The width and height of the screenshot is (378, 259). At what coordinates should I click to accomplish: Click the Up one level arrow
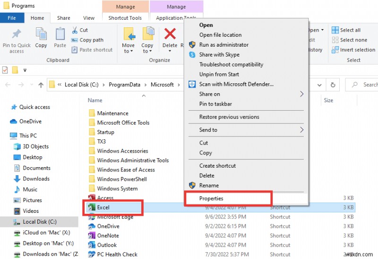coord(41,85)
